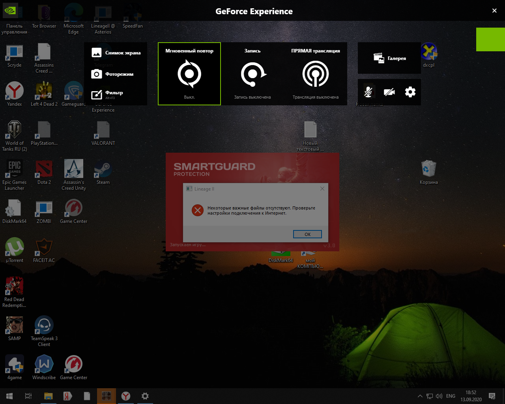Select the Windscribe desktop icon
This screenshot has height=404, width=505.
coord(44,368)
